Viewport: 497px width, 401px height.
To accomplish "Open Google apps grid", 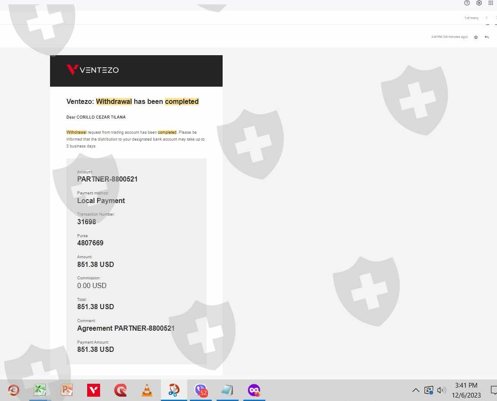I will click(x=491, y=3).
